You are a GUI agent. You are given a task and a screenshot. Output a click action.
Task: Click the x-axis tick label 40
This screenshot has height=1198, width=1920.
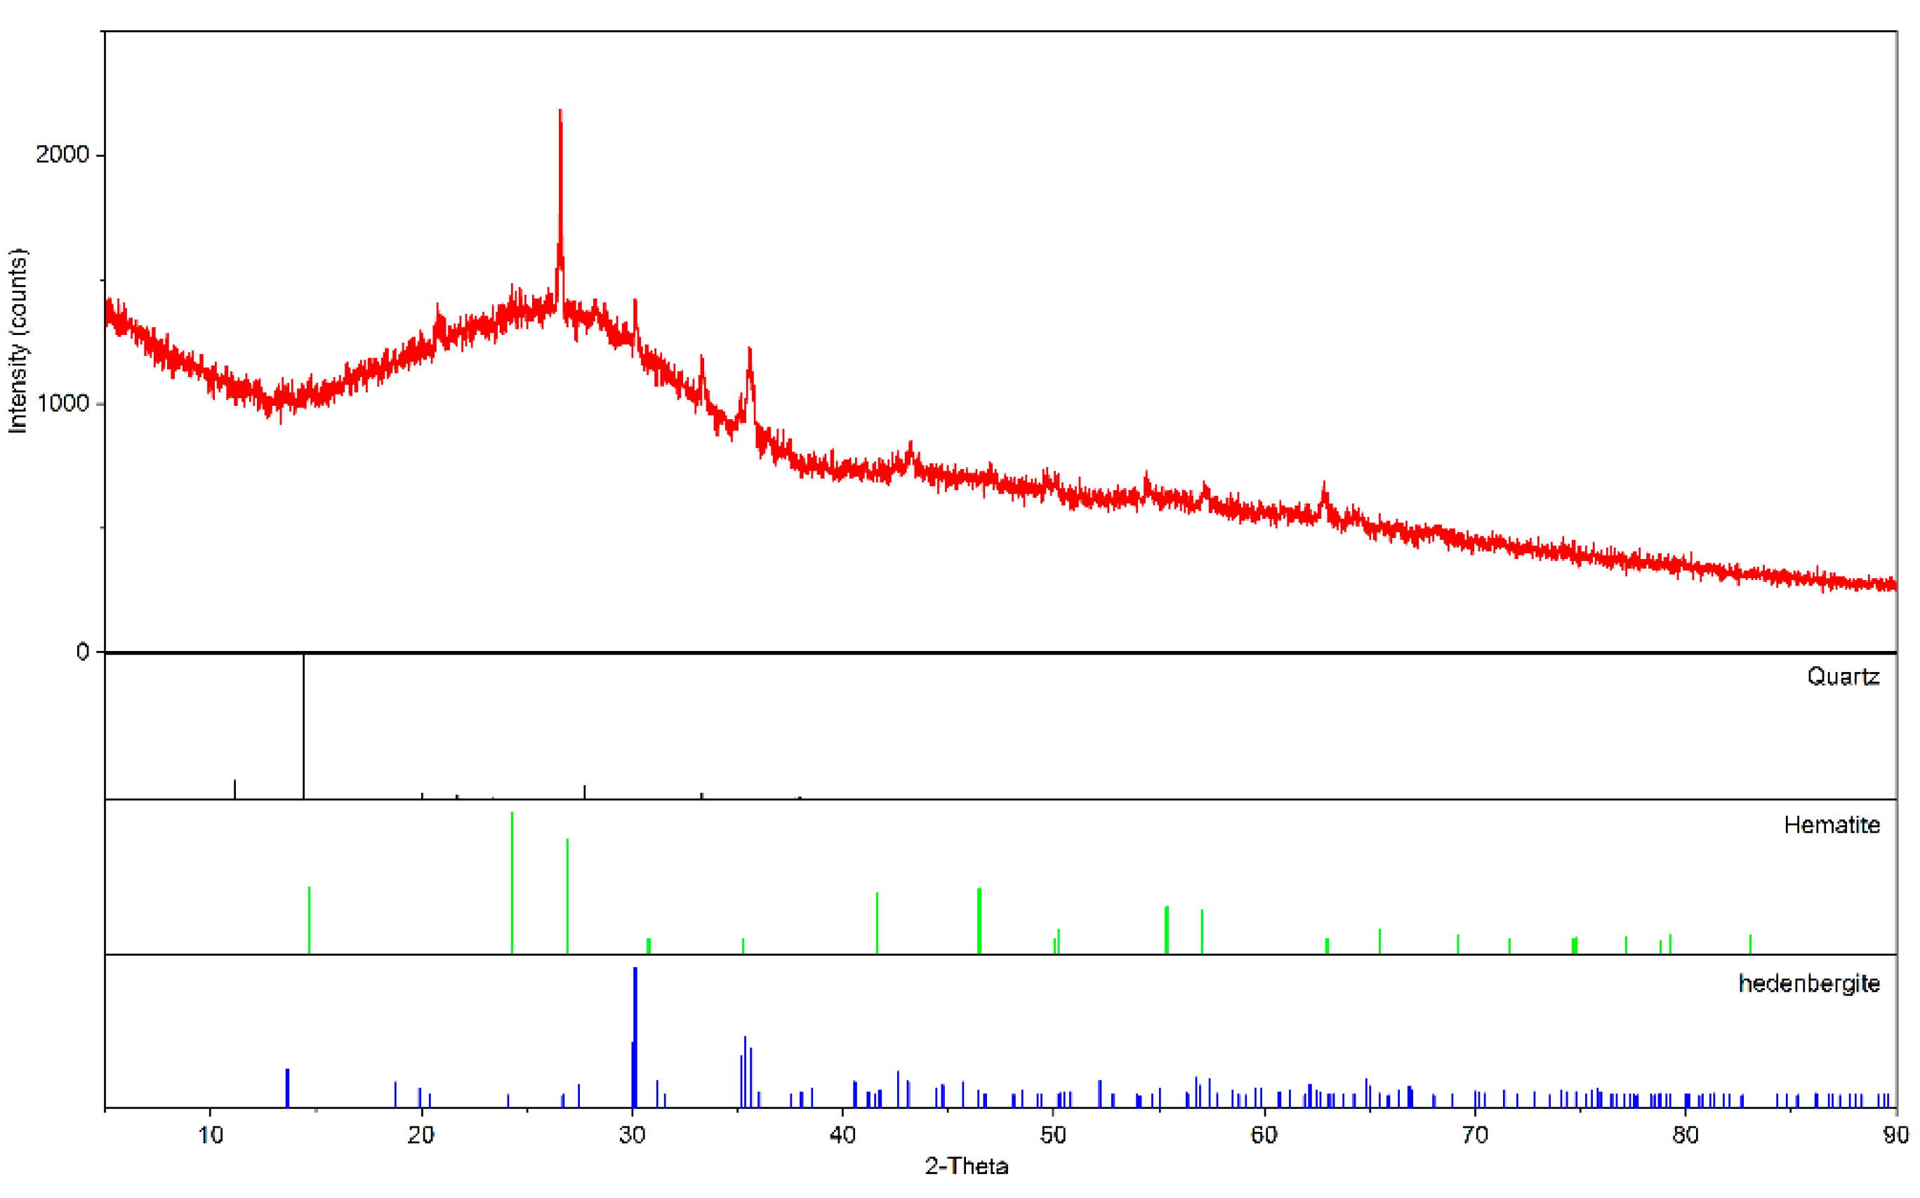(x=842, y=1135)
